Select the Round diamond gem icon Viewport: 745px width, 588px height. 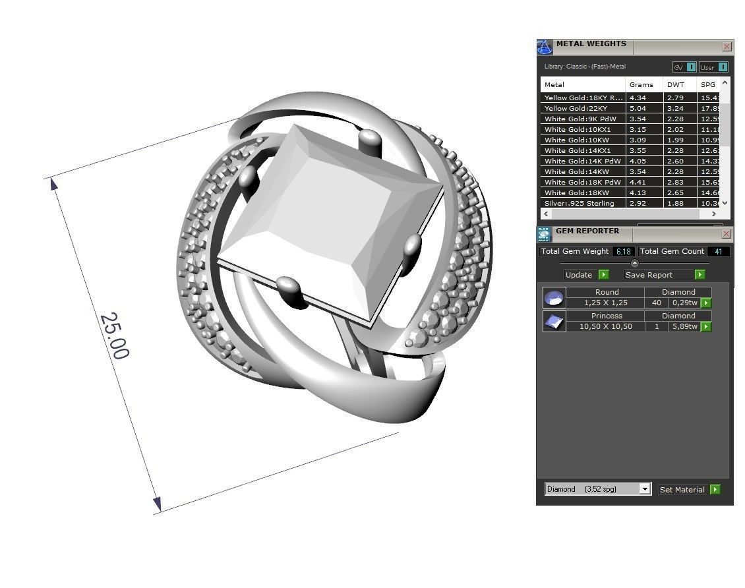[554, 298]
